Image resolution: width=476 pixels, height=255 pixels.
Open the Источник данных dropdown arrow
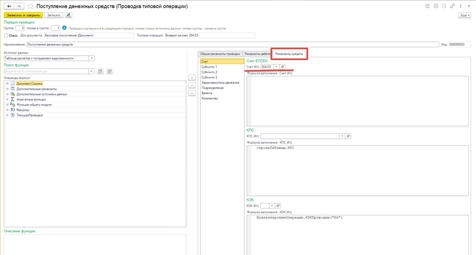(x=92, y=58)
